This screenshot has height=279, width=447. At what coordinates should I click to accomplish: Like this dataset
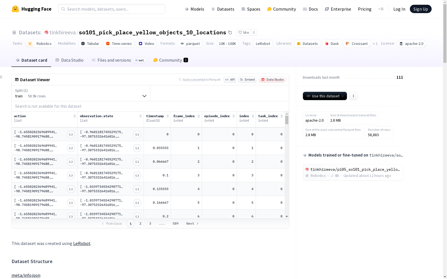coord(244,32)
